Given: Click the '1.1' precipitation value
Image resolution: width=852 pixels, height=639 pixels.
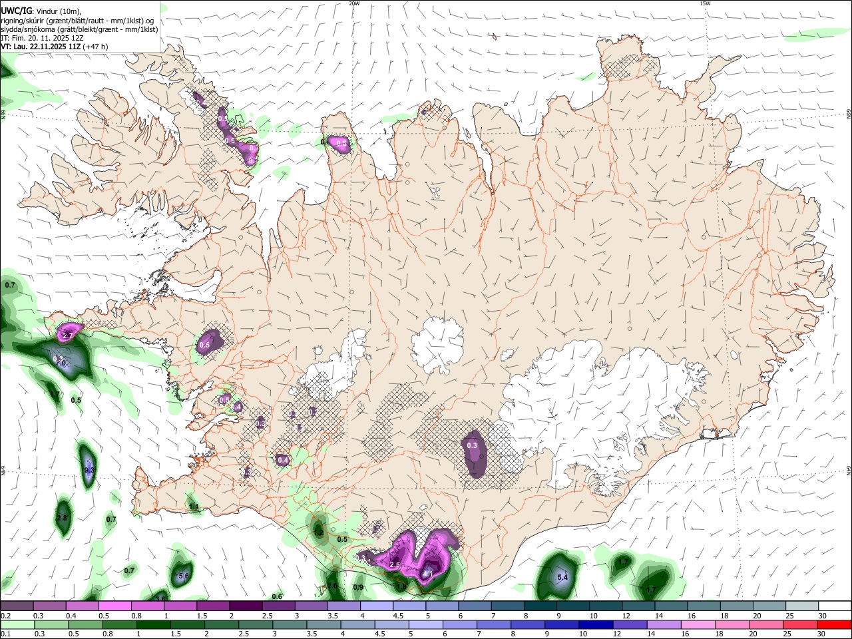Looking at the screenshot, I should (194, 507).
